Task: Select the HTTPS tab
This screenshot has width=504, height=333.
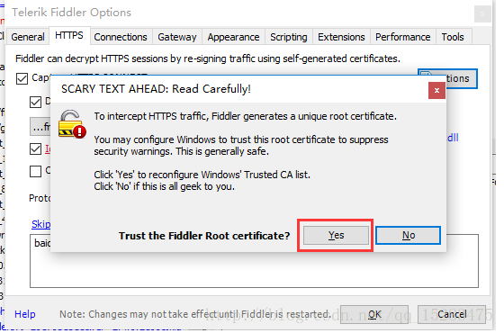Action: tap(69, 35)
